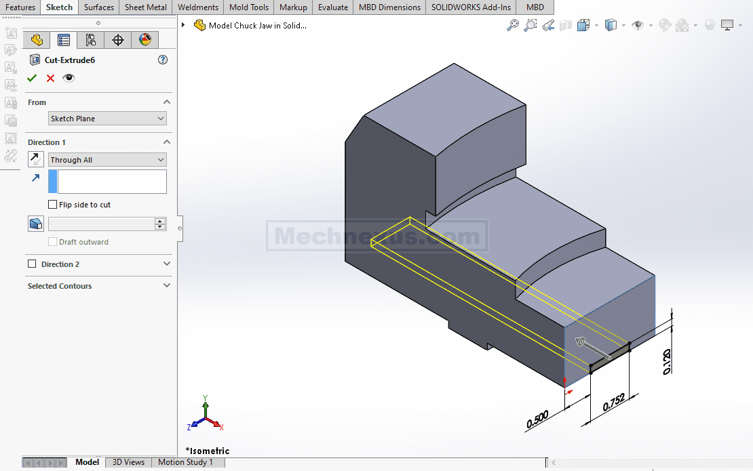Open the DimXpertManager crosshair tab

point(118,40)
